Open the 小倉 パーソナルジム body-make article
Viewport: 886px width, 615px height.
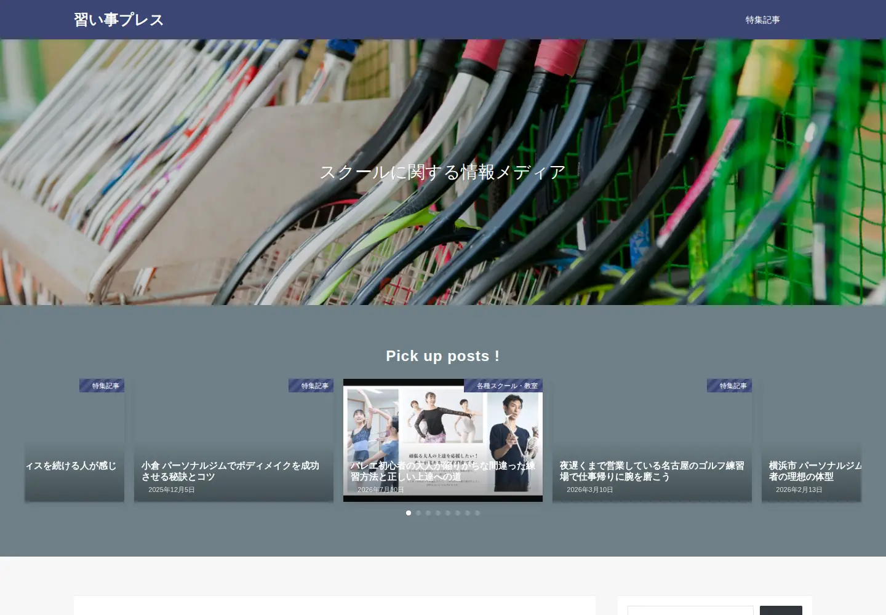tap(234, 440)
